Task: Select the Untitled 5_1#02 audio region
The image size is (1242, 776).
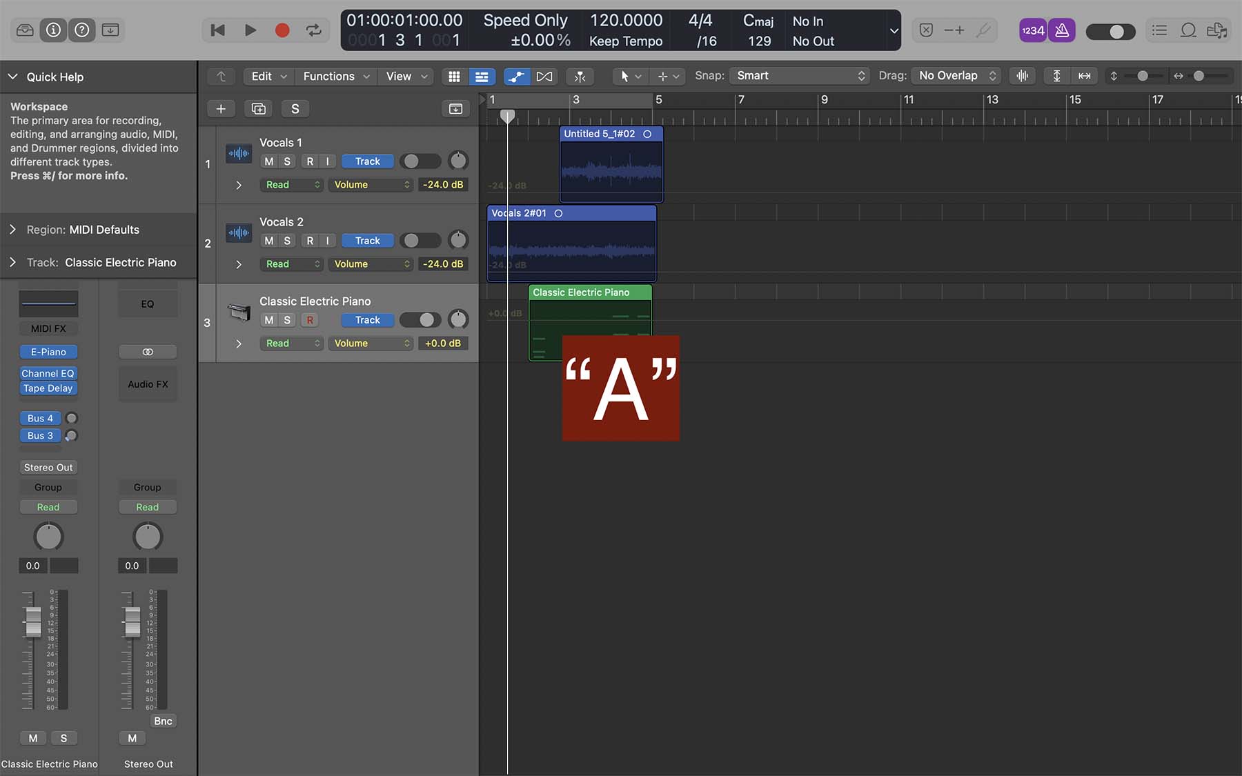Action: point(611,163)
